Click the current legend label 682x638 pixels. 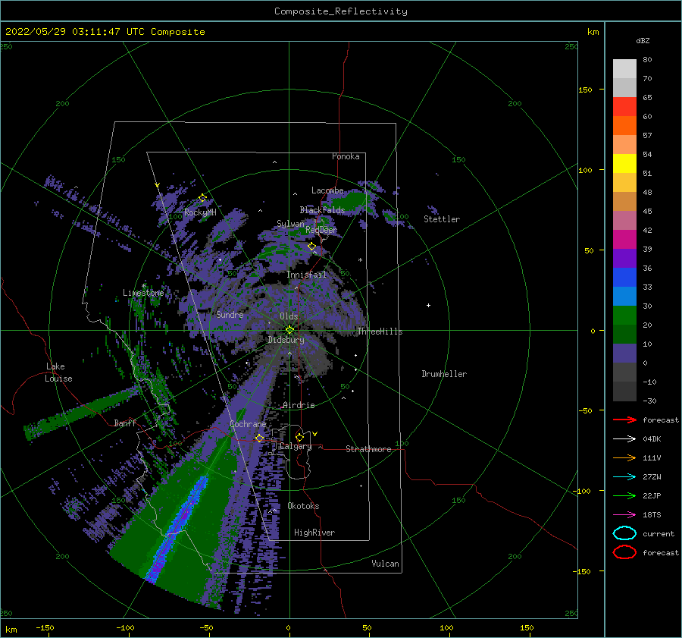(x=659, y=533)
